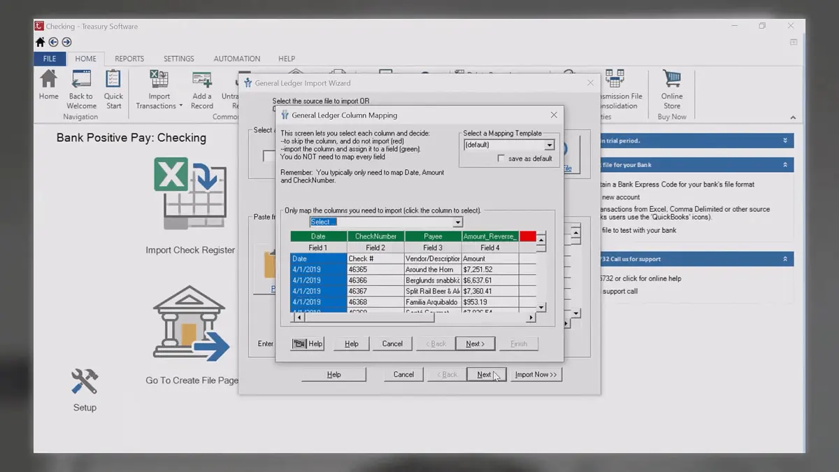839x472 pixels.
Task: Select the green Date column header
Action: pyautogui.click(x=318, y=236)
